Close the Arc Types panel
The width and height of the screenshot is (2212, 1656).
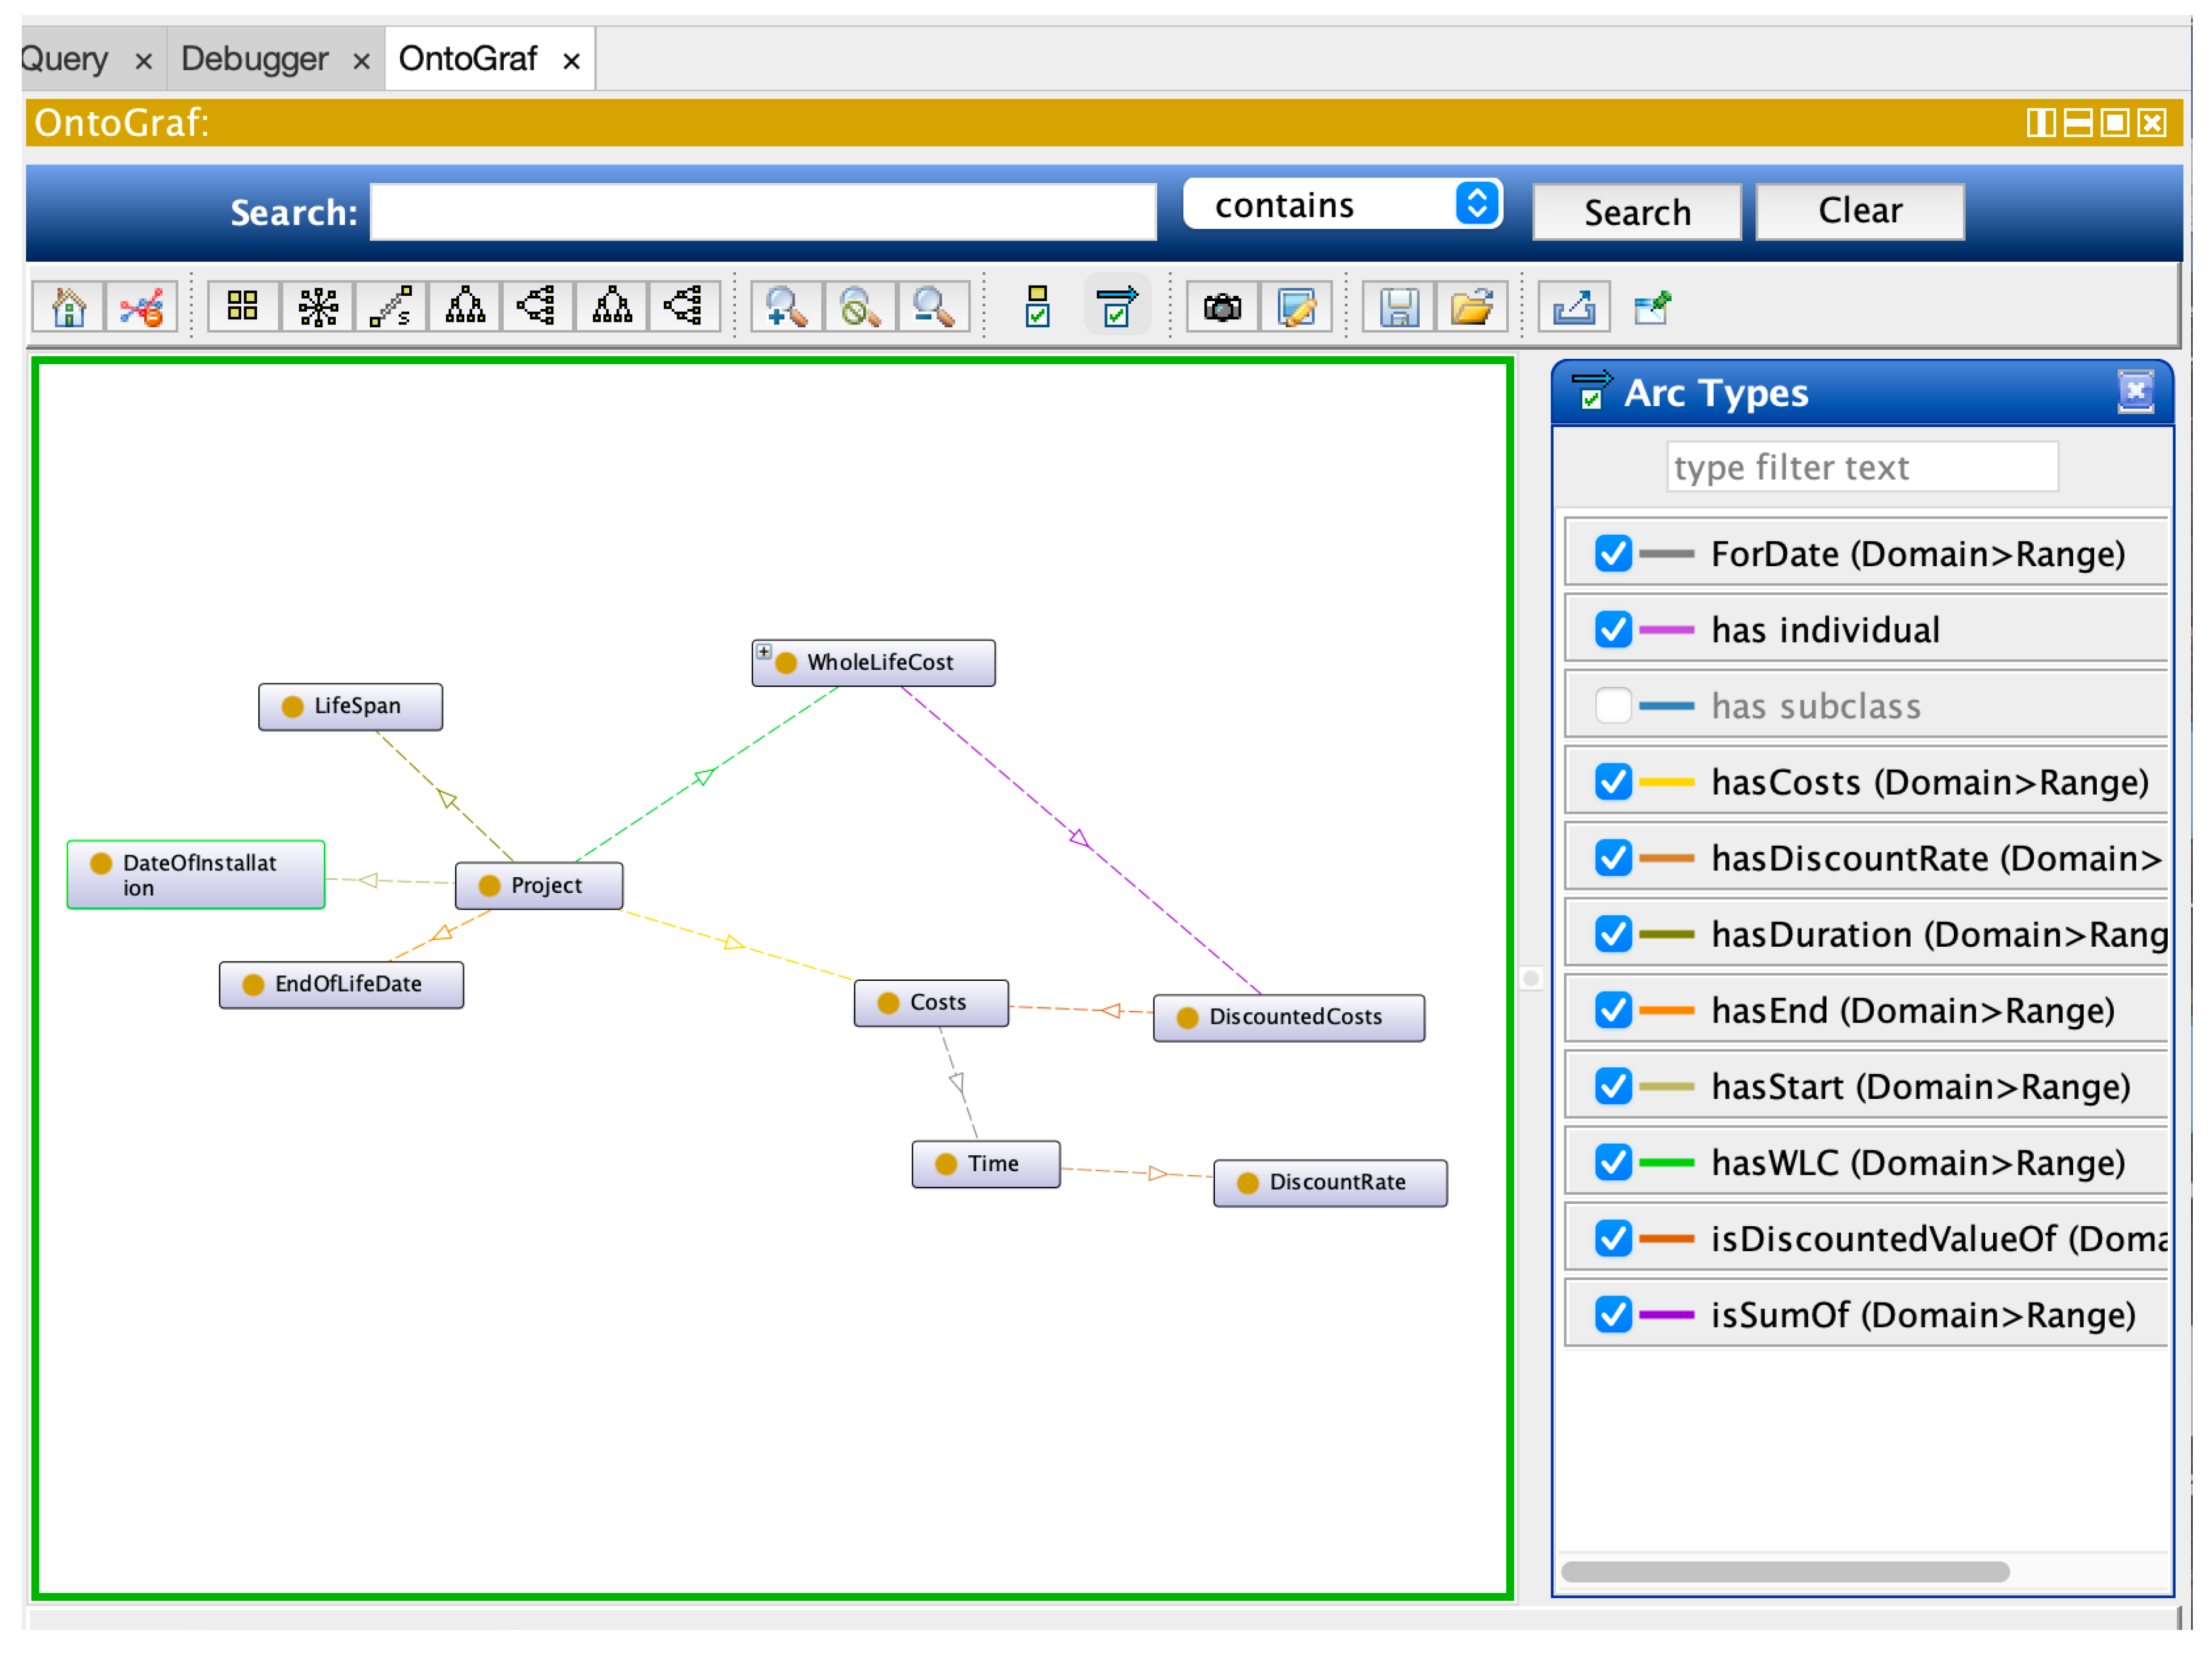click(x=2135, y=392)
